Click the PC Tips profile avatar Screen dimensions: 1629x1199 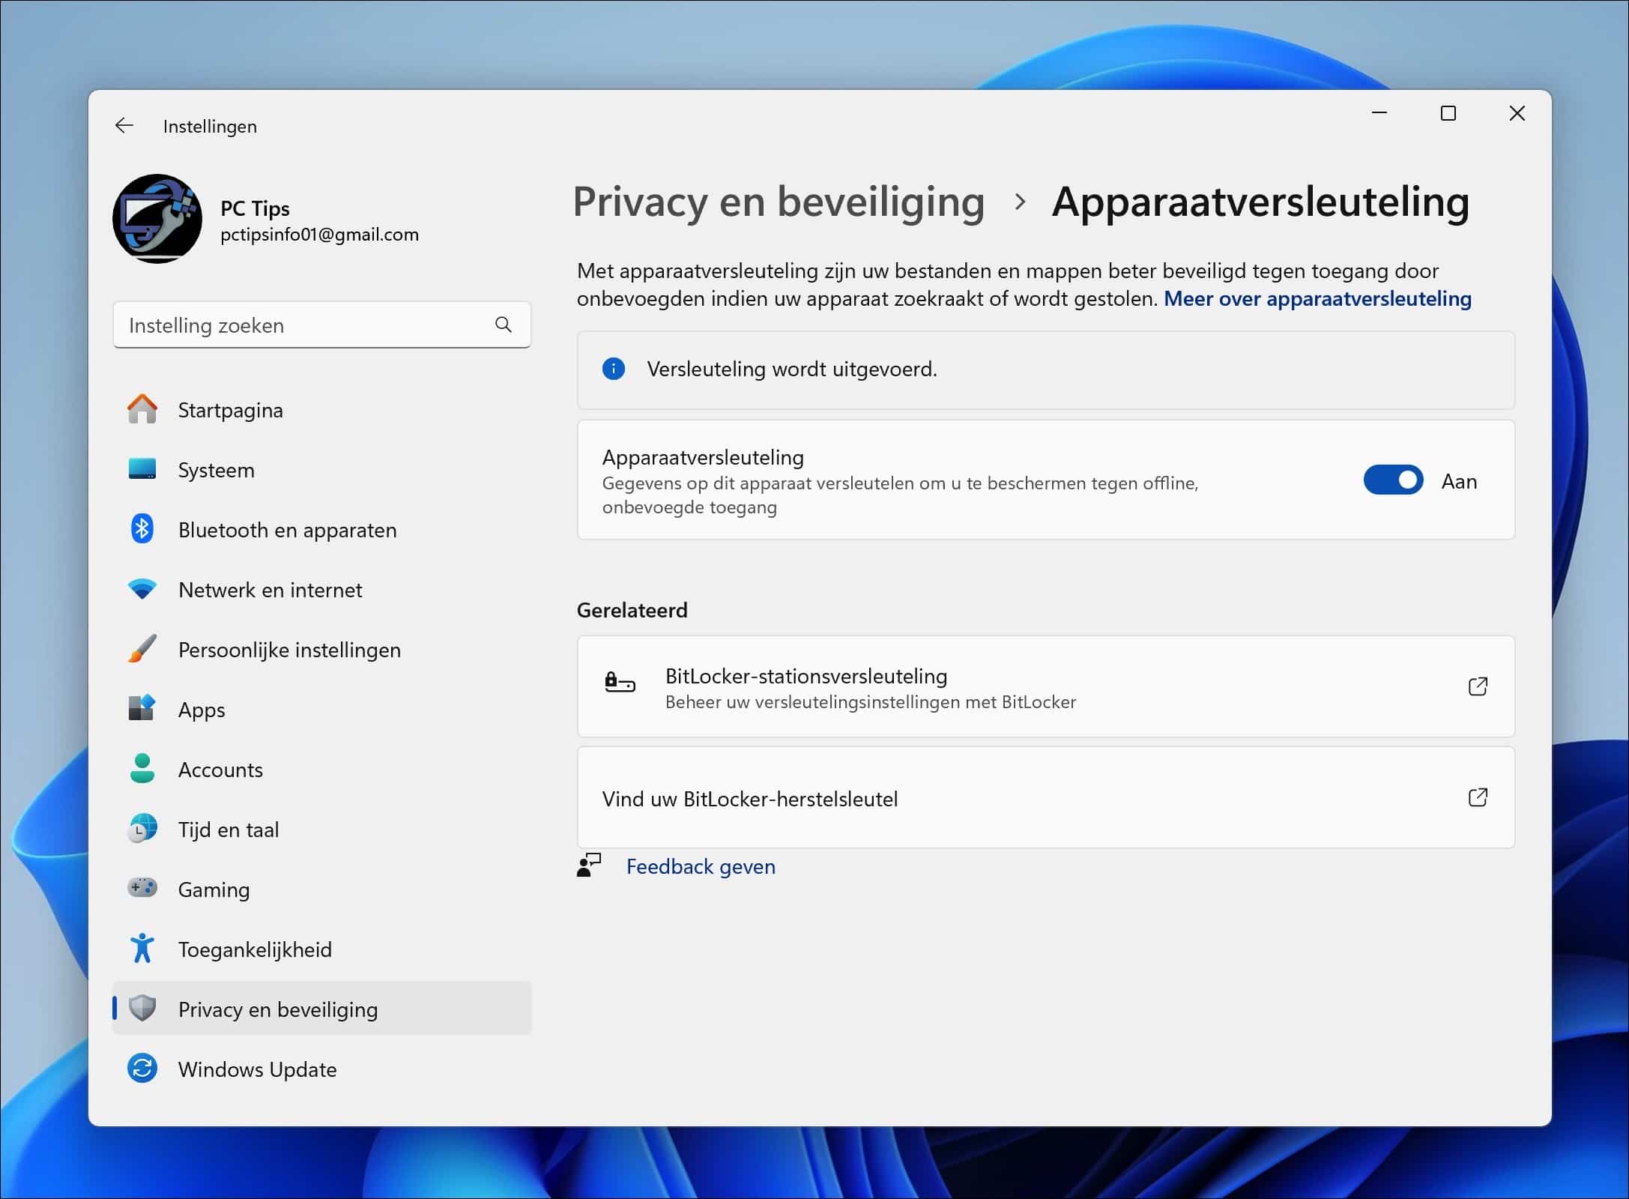tap(157, 219)
